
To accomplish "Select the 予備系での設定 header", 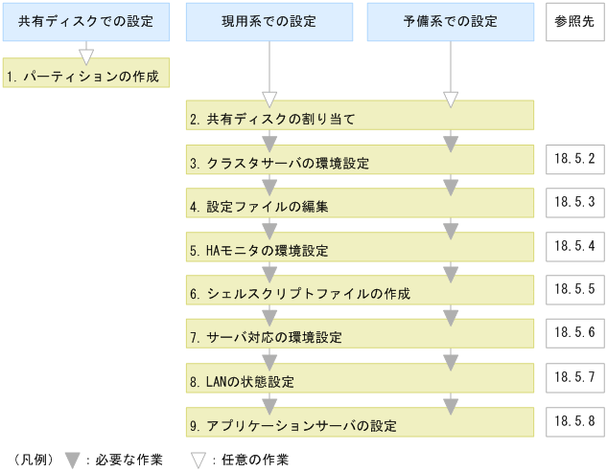I will tap(451, 22).
